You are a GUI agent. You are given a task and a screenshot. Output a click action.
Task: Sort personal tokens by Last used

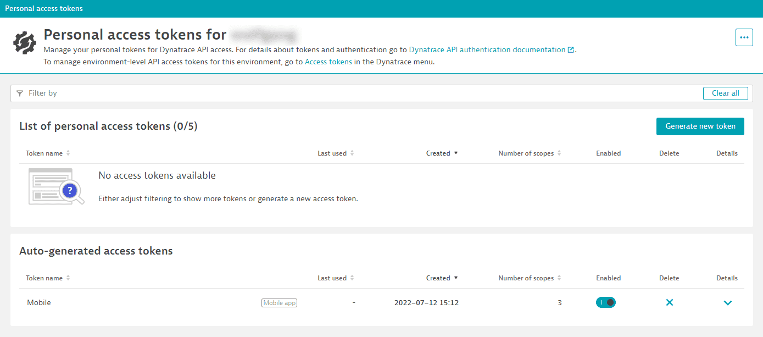[x=336, y=153]
